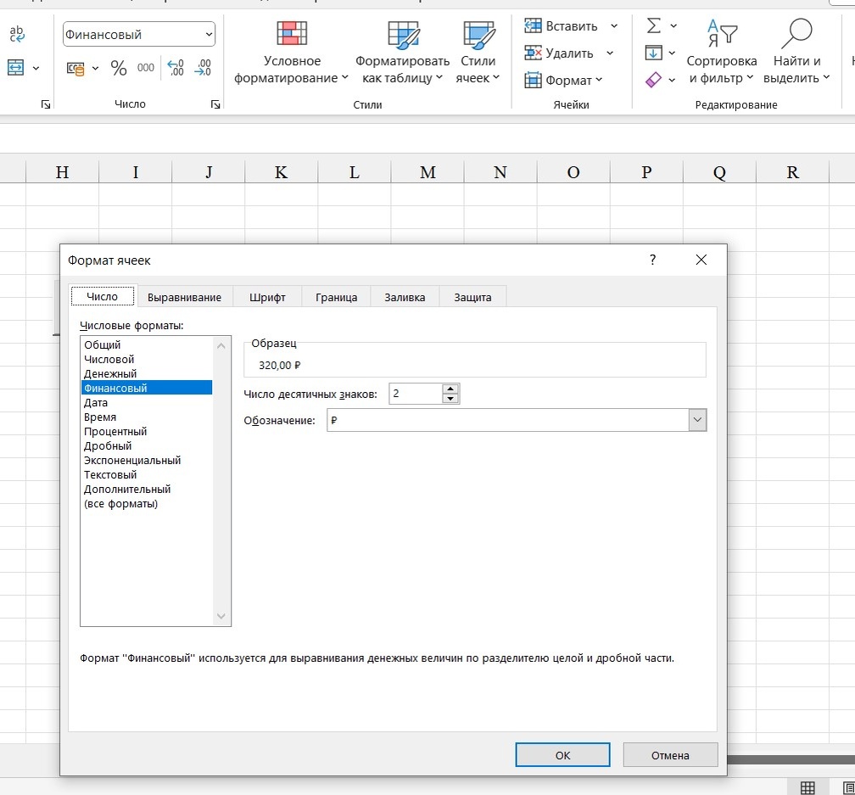Expand the Удалить dropdown arrow
The height and width of the screenshot is (795, 855).
pyautogui.click(x=610, y=53)
